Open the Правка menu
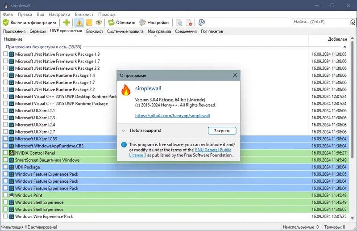 click(x=25, y=14)
